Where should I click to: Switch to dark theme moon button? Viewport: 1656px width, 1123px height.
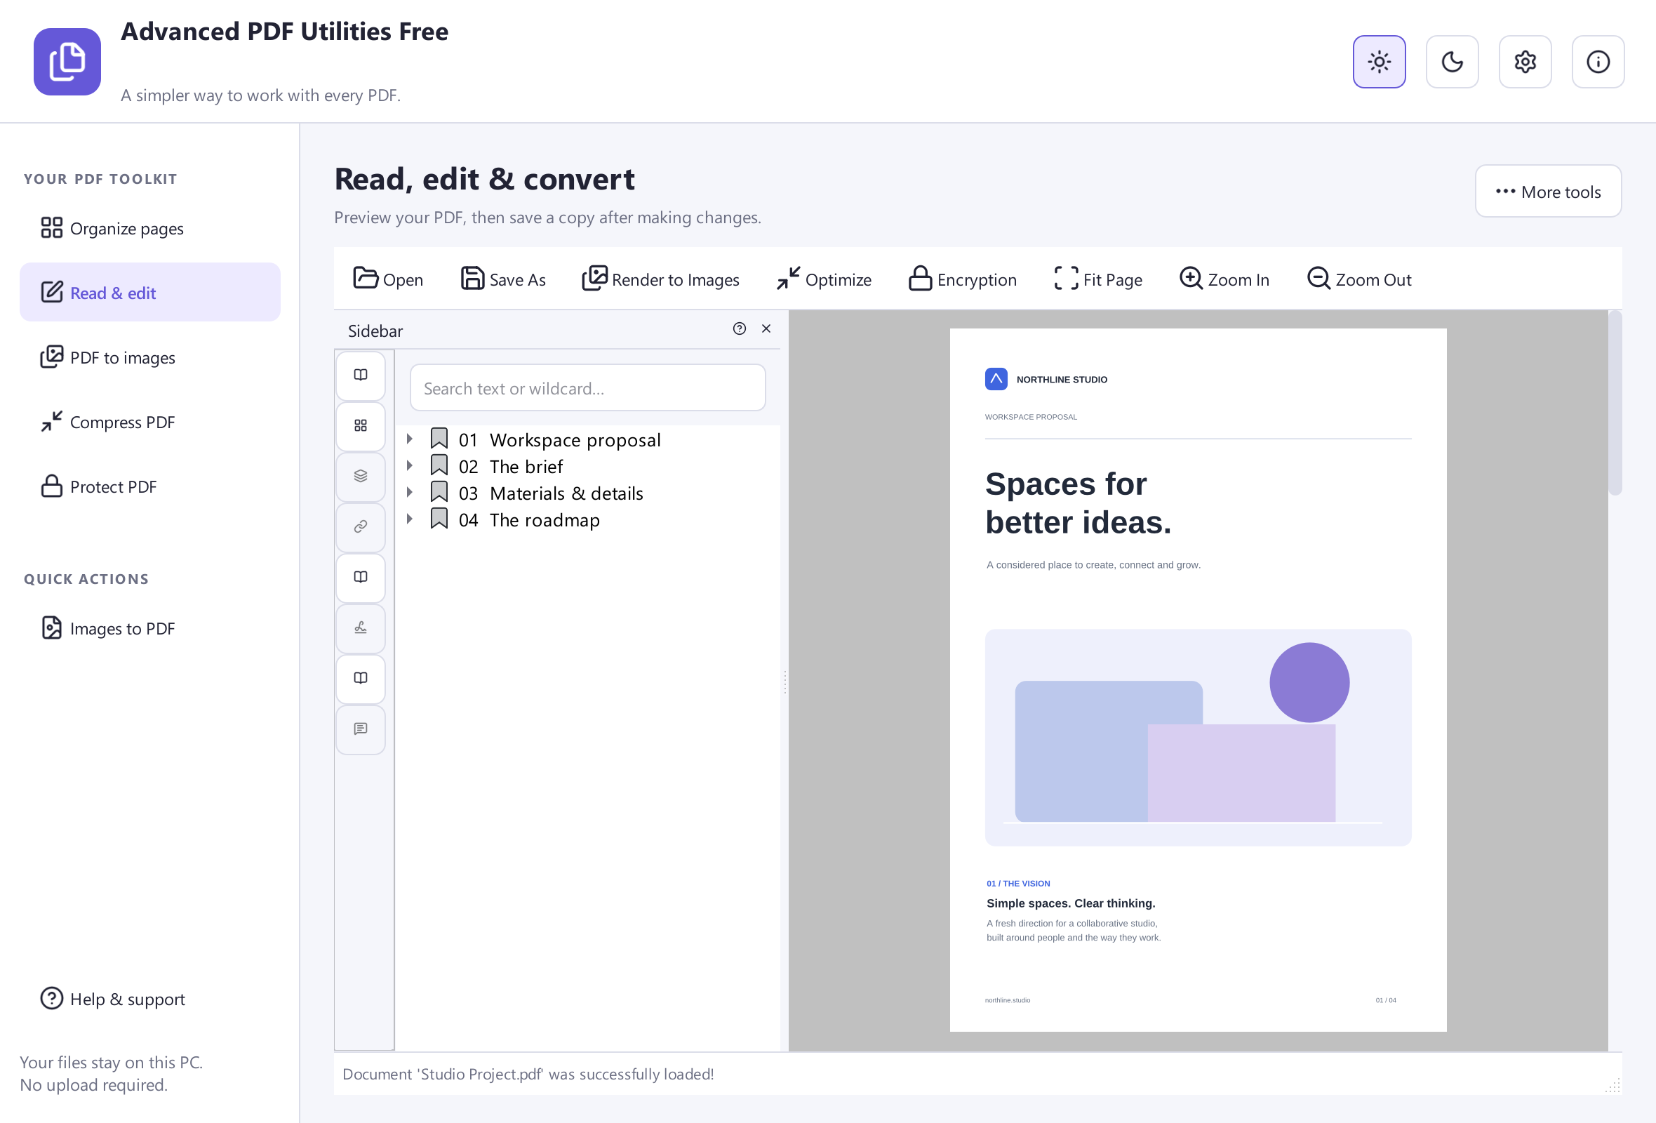(1452, 62)
